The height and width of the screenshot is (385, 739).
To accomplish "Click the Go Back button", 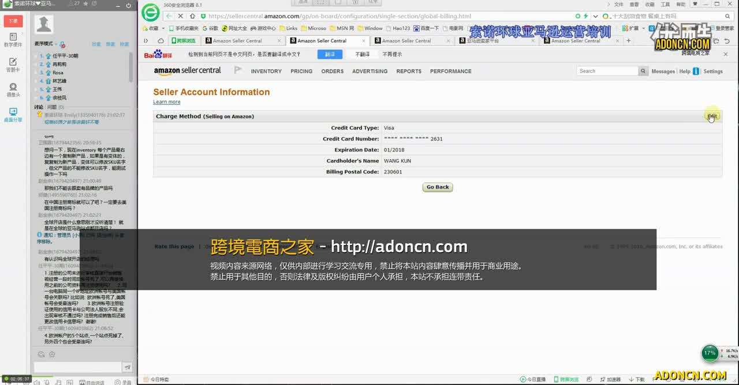I will [x=438, y=187].
